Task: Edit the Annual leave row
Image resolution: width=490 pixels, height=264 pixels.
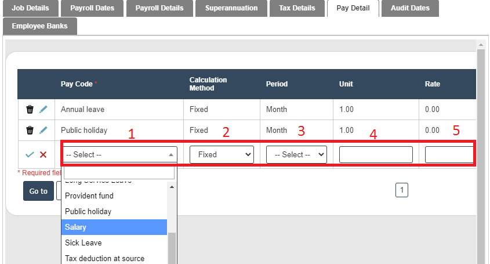Action: (43, 109)
